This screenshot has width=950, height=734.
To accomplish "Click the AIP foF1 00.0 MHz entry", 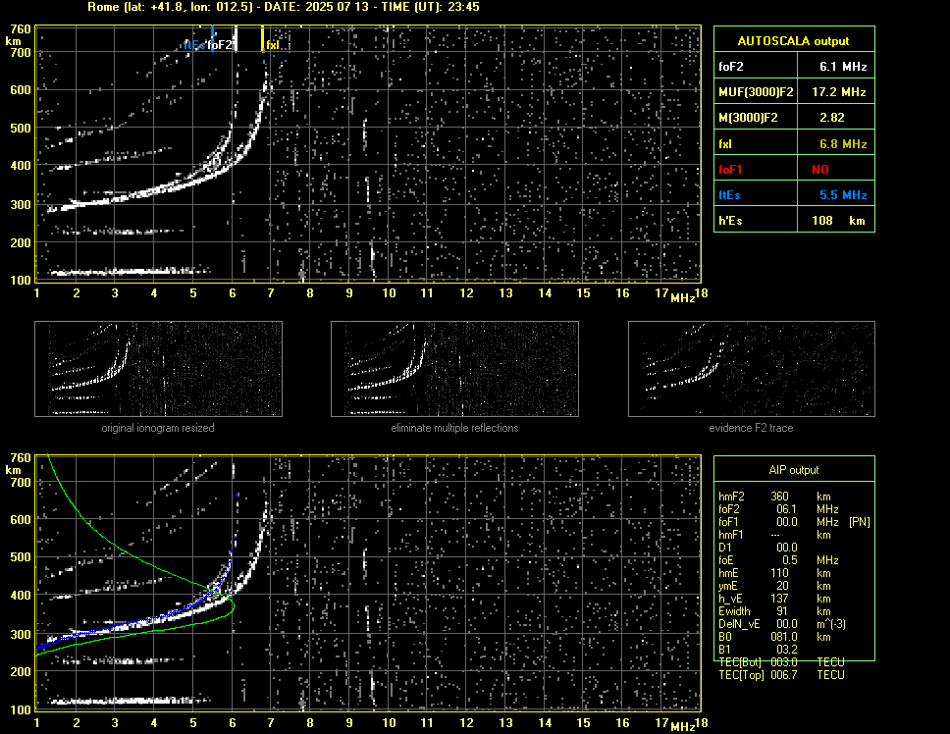I will coord(778,522).
